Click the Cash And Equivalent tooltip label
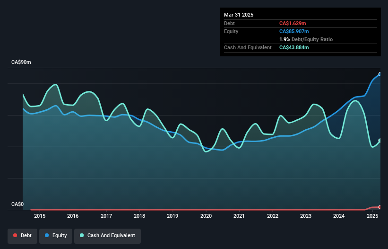This screenshot has height=249, width=388. coord(248,47)
